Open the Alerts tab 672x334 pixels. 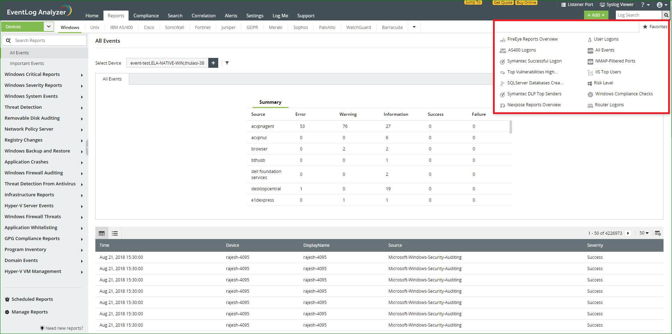pyautogui.click(x=231, y=16)
